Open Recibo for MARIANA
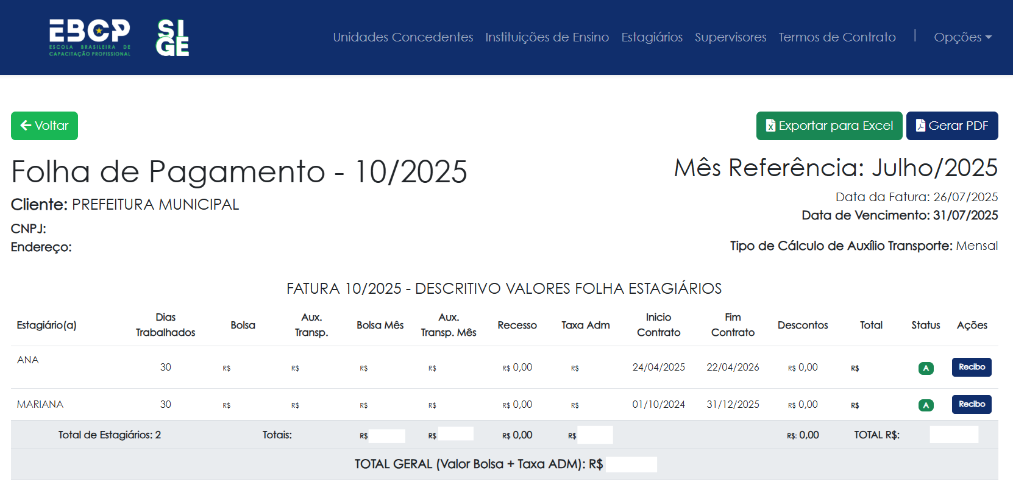 pyautogui.click(x=972, y=404)
